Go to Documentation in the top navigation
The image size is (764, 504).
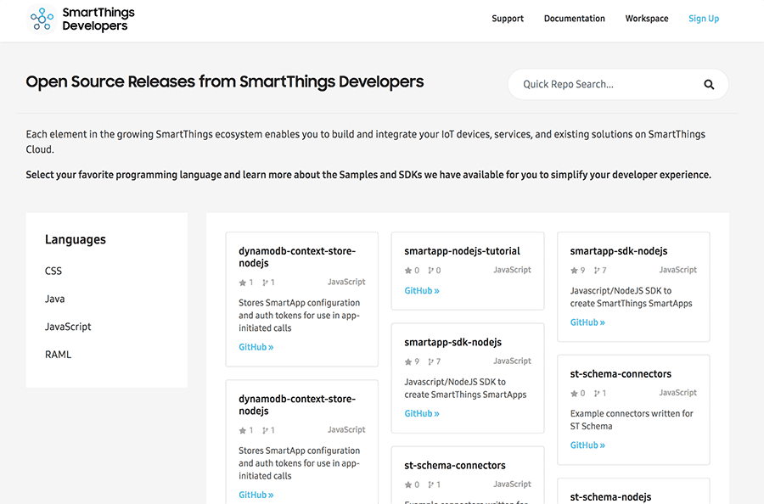(x=574, y=19)
